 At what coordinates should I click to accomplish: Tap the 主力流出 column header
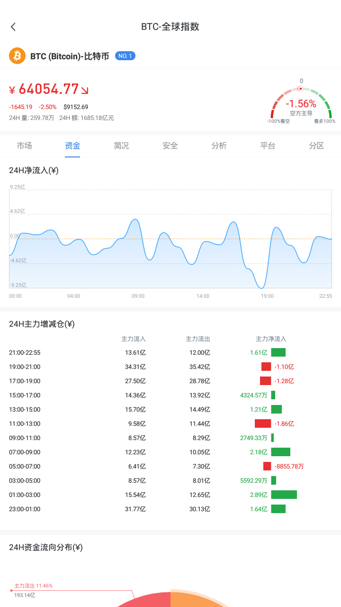[x=198, y=339]
